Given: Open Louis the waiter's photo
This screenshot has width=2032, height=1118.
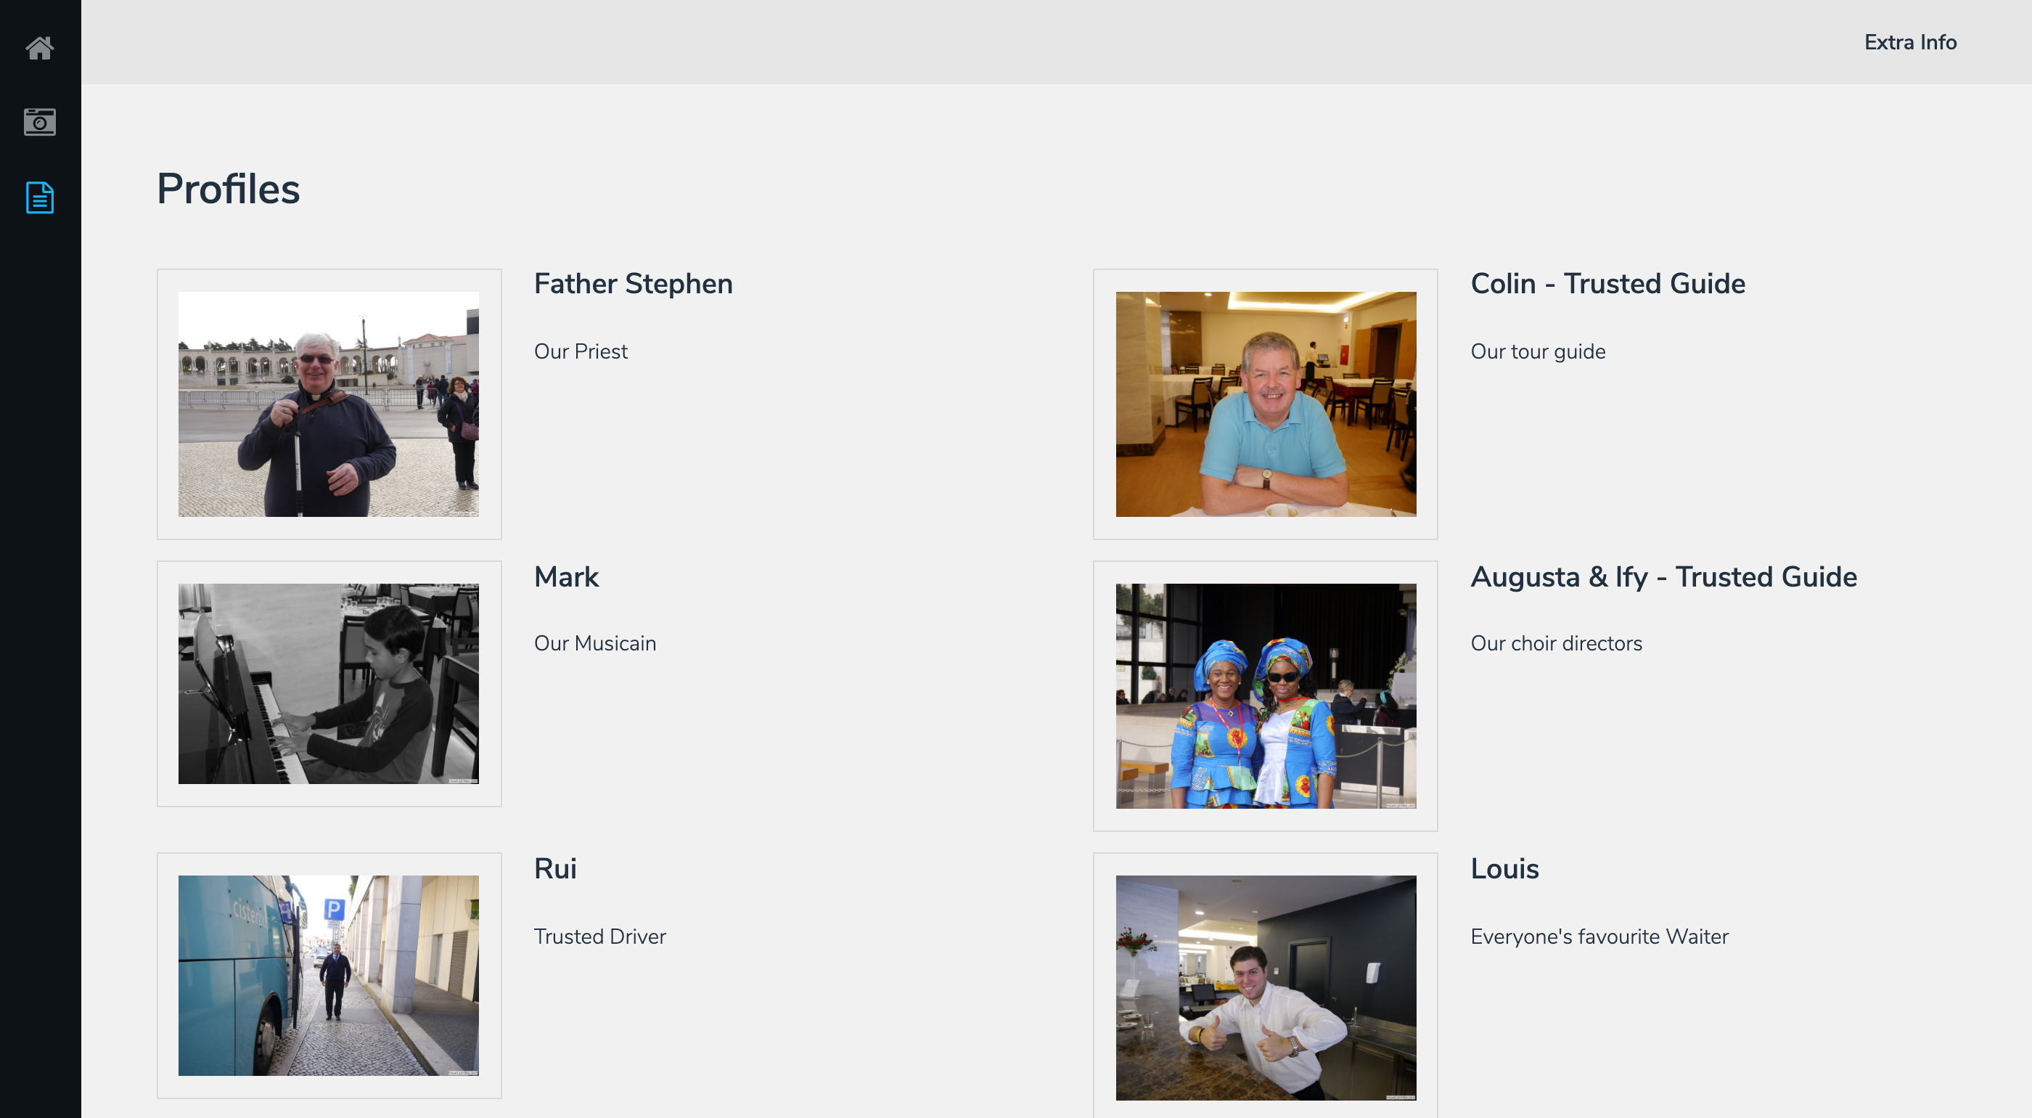Looking at the screenshot, I should coord(1265,988).
